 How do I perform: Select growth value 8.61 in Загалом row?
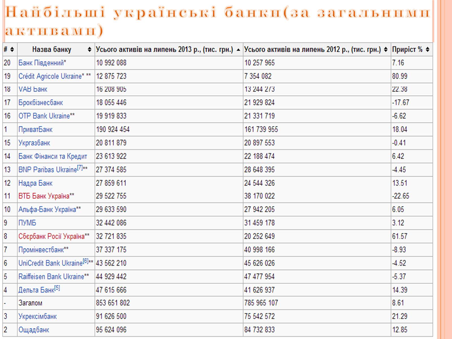click(x=398, y=303)
